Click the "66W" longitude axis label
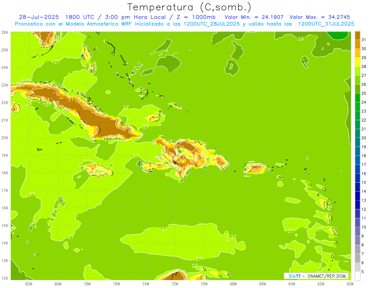This screenshot has width=372, height=288. (x=262, y=284)
